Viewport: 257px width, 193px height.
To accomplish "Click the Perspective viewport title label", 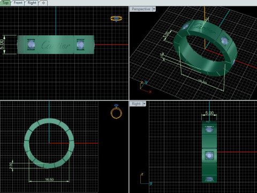I will point(141,9).
